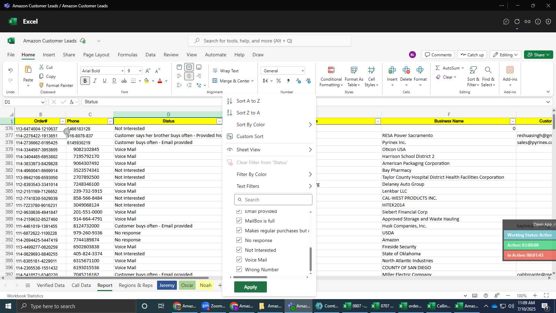This screenshot has width=556, height=313.
Task: Click Insert cells icon
Action: [392, 70]
